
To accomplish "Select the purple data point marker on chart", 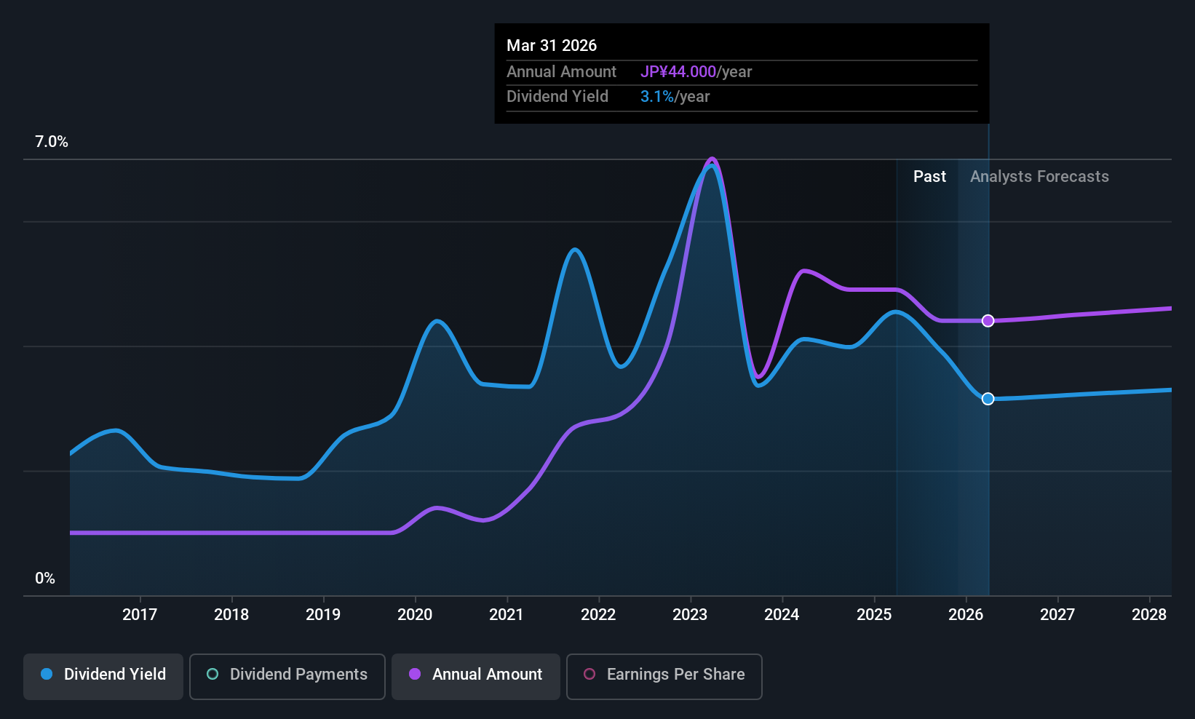I will 988,321.
